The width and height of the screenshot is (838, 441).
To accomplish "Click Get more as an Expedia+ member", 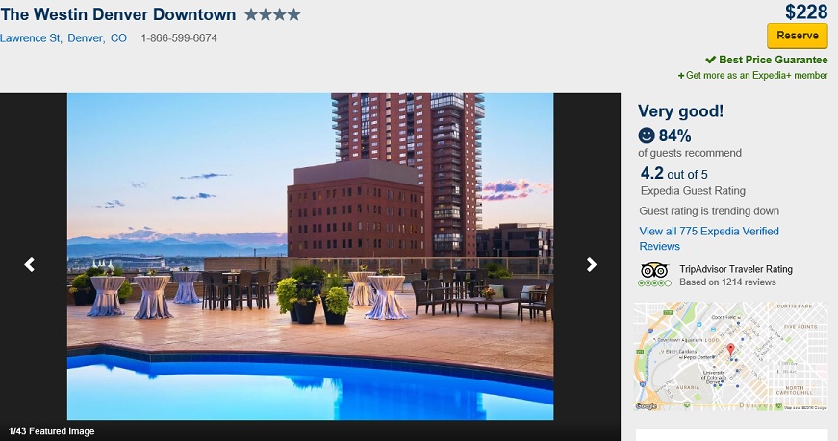I will point(753,75).
